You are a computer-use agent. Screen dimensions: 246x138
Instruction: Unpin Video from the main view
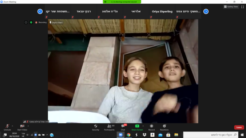pos(56,23)
